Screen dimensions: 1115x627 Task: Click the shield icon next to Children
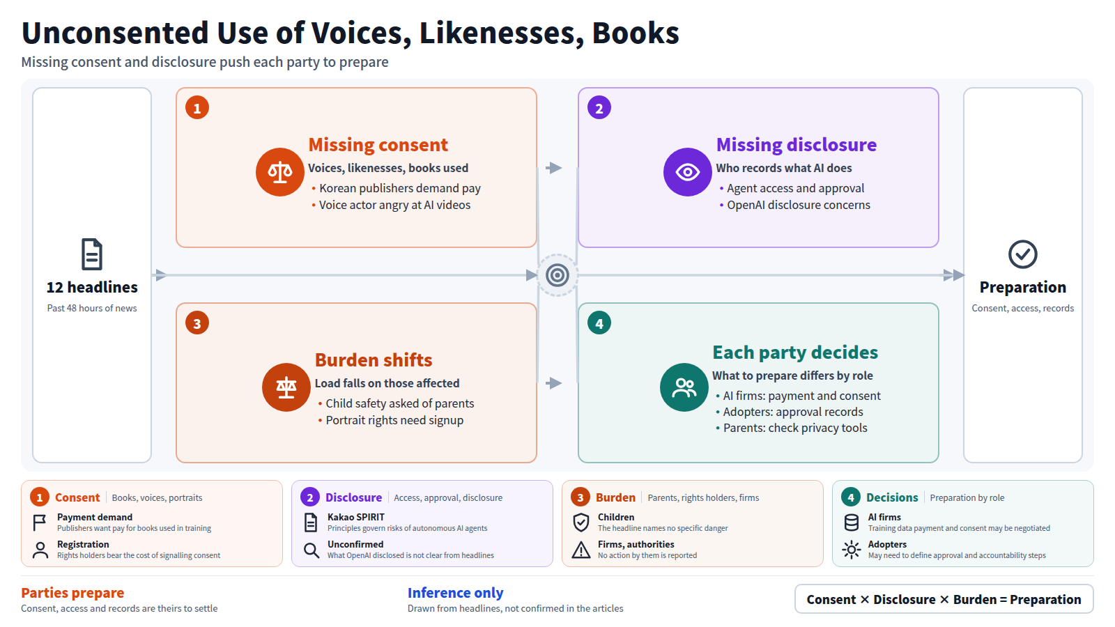581,522
